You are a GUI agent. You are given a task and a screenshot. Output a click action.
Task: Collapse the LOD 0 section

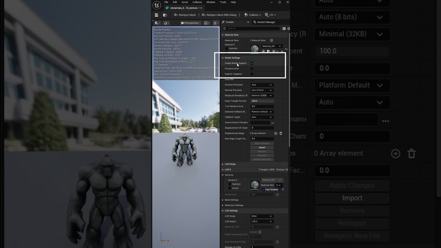click(223, 169)
